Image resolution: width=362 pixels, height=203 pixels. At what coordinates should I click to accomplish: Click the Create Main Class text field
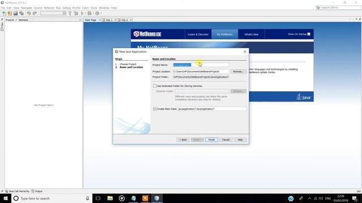[x=212, y=109]
